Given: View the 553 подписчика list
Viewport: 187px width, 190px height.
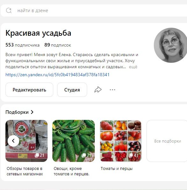Looking at the screenshot, I should click(x=22, y=45).
